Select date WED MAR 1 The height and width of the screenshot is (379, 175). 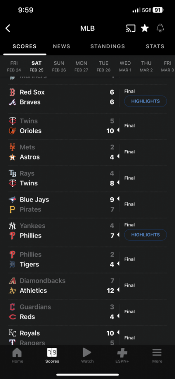click(125, 67)
